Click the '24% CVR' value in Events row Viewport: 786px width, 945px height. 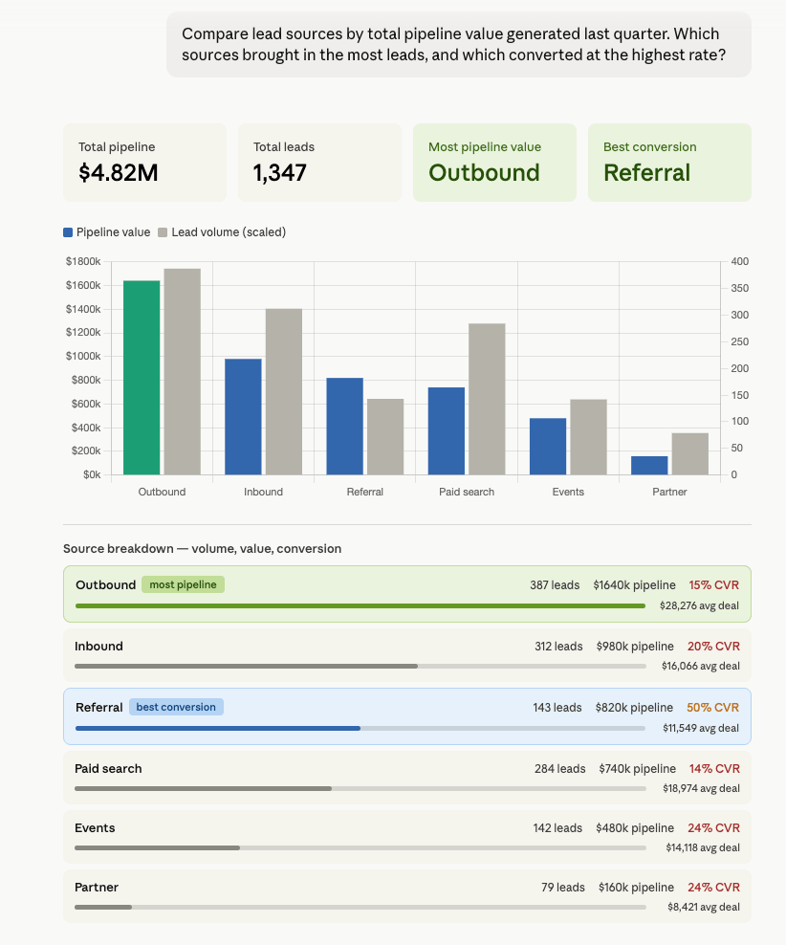[x=713, y=828]
